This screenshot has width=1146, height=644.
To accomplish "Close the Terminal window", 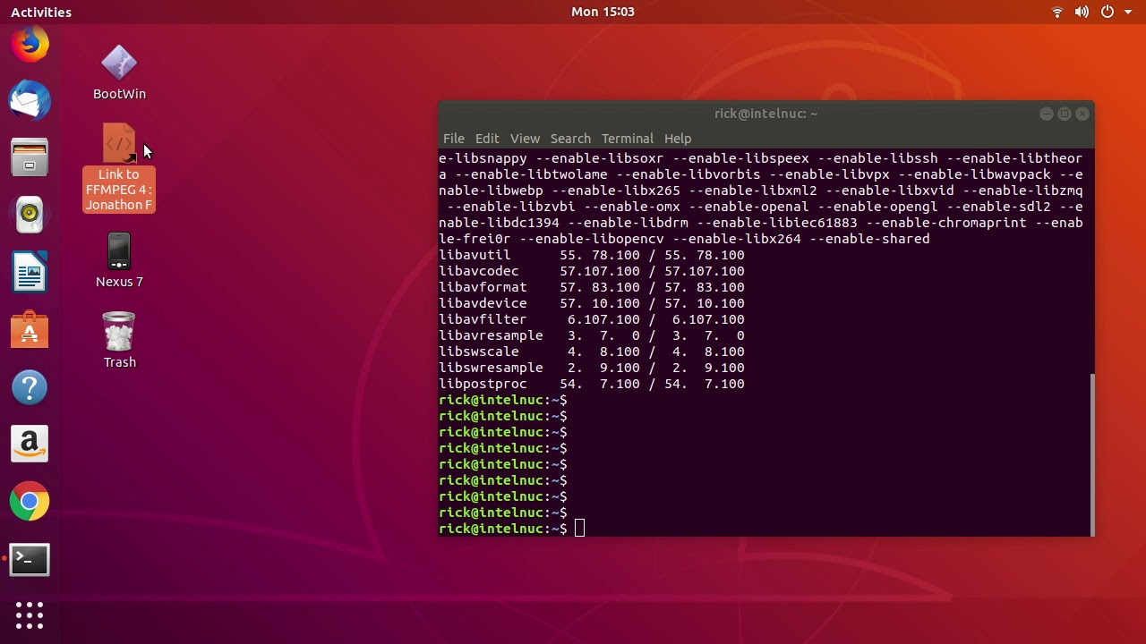I will pos(1082,114).
